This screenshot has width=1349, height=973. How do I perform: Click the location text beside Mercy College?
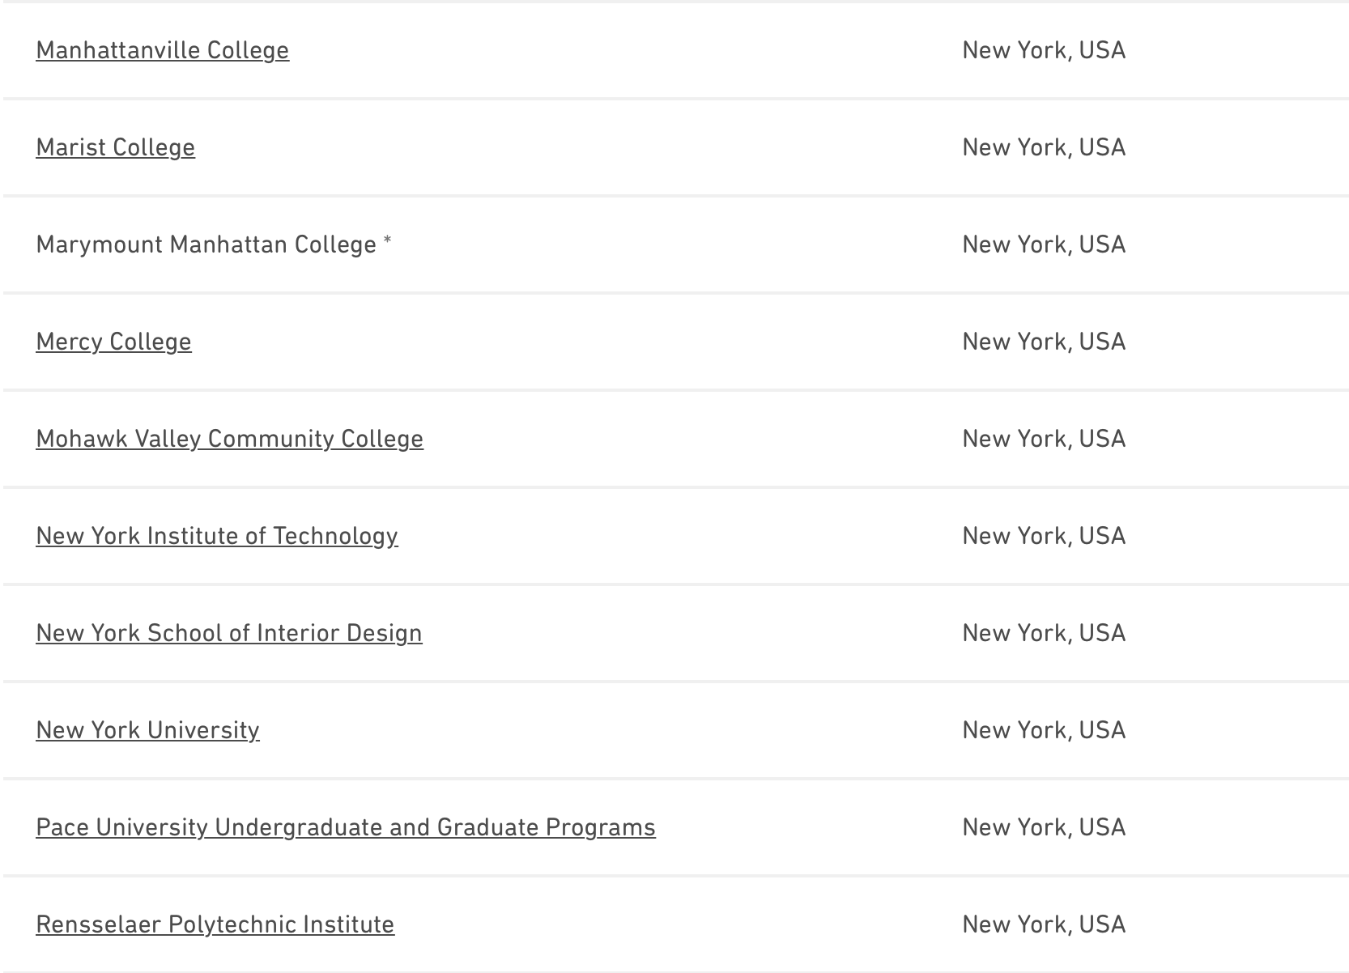tap(1043, 342)
